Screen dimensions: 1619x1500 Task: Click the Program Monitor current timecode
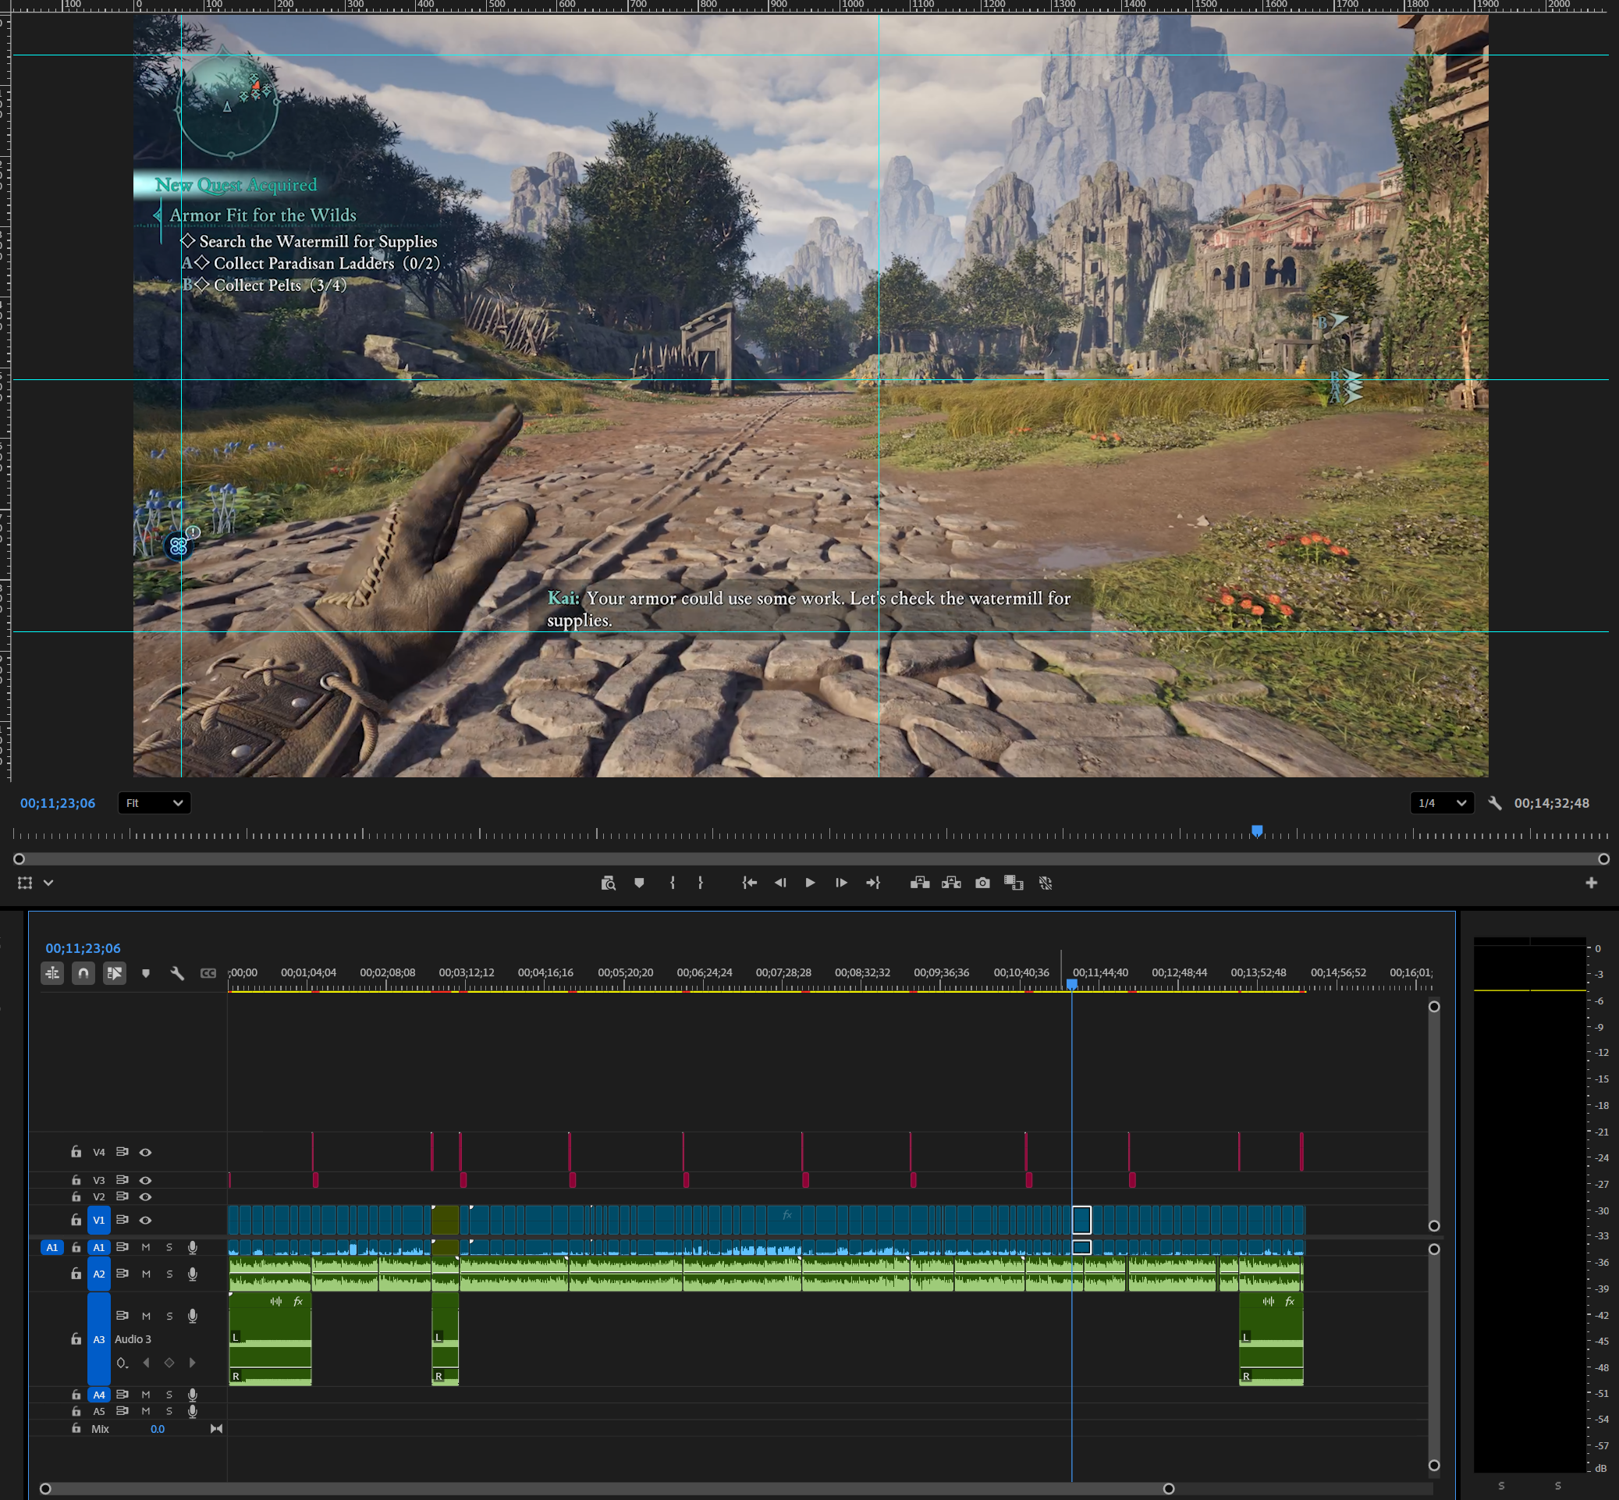pos(58,803)
